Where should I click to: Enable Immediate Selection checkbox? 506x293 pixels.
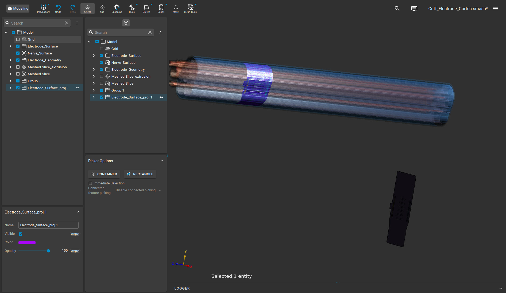90,183
